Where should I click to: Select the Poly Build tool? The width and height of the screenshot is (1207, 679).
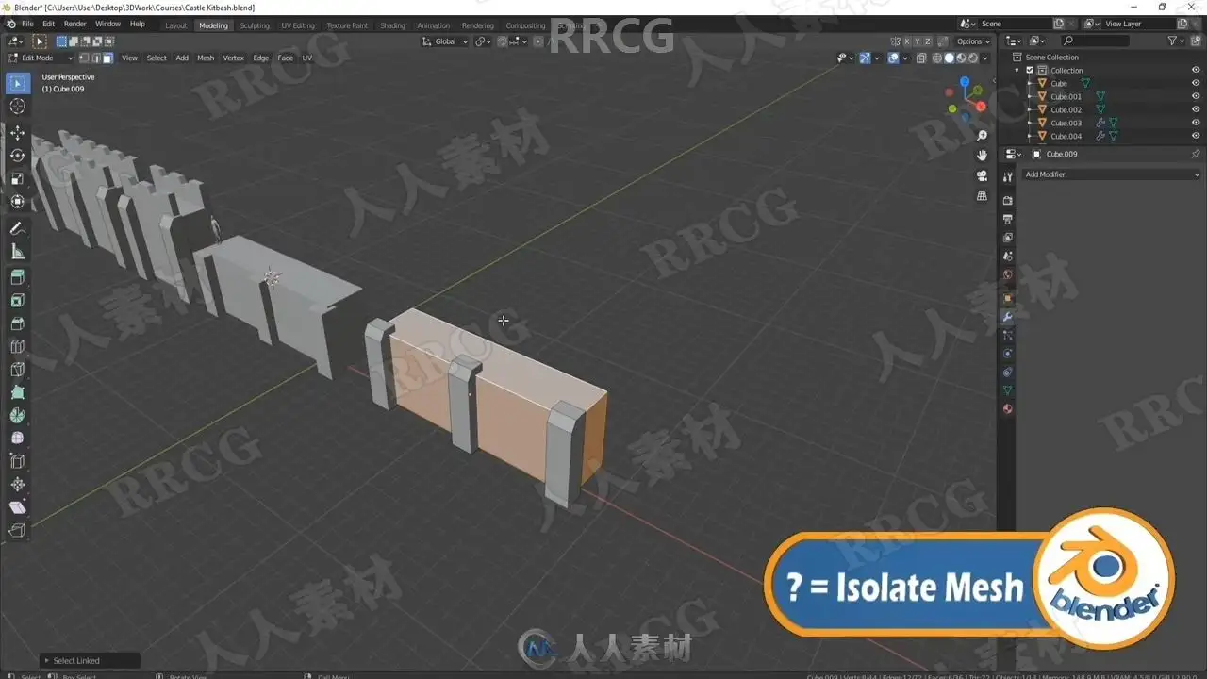(17, 392)
